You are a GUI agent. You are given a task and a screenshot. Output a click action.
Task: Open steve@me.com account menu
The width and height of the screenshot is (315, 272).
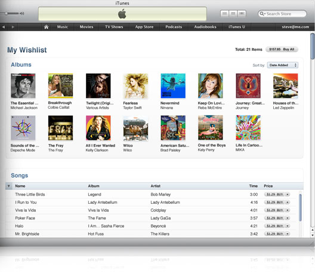pos(295,27)
